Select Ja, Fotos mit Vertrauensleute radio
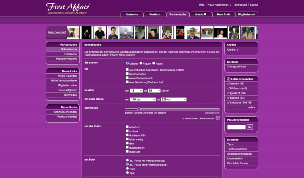Screen dimensions: 304x178 [x=127, y=160]
